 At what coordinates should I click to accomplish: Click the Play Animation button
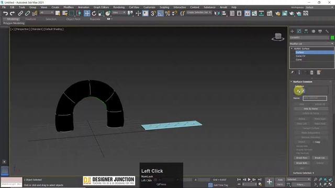(x=249, y=180)
